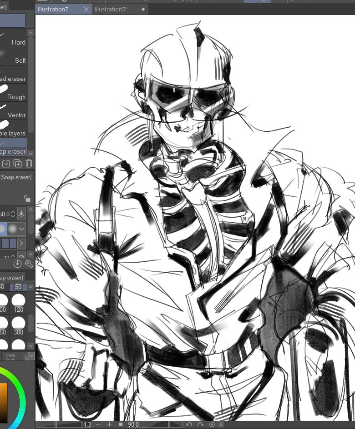Open the dropdown arrow beside color palette tabs
This screenshot has width=355, height=429.
tap(31, 356)
